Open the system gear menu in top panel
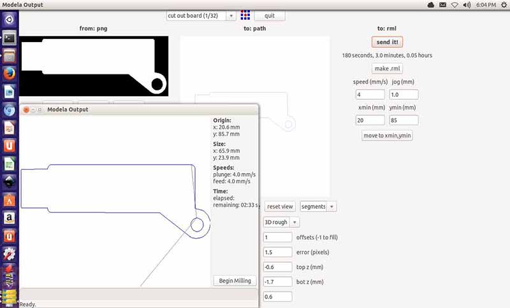 pos(504,5)
